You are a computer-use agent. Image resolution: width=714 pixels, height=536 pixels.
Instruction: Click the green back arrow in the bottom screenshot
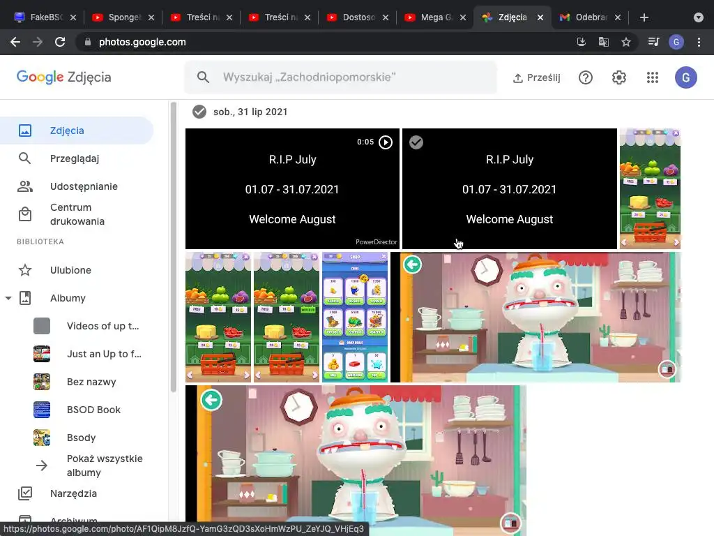pos(211,400)
